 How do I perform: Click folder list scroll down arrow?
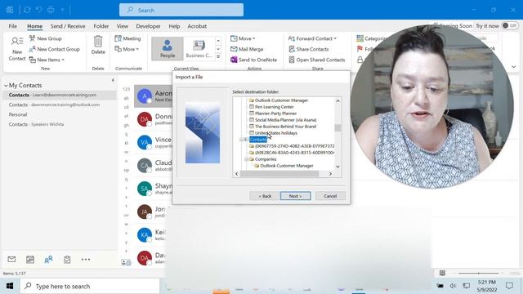(x=337, y=167)
